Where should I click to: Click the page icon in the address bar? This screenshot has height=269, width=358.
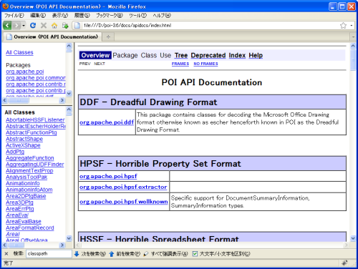(77, 25)
